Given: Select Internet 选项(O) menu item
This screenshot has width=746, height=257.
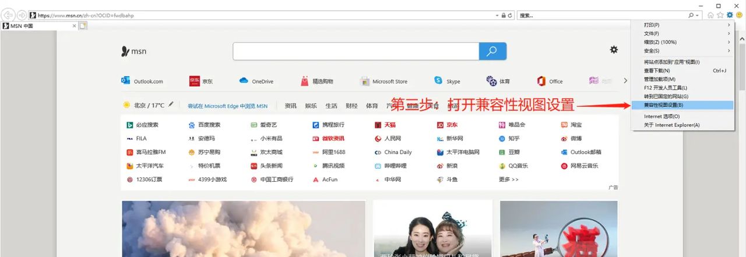Looking at the screenshot, I should [x=682, y=117].
